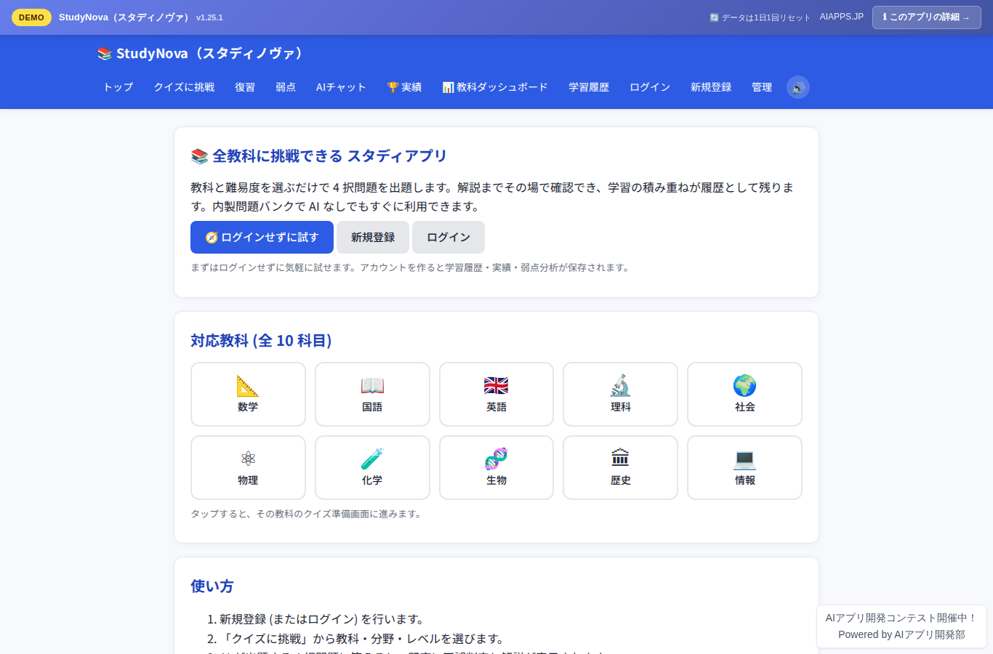Image resolution: width=993 pixels, height=654 pixels.
Task: Click the ログイン button in hero card
Action: click(449, 237)
